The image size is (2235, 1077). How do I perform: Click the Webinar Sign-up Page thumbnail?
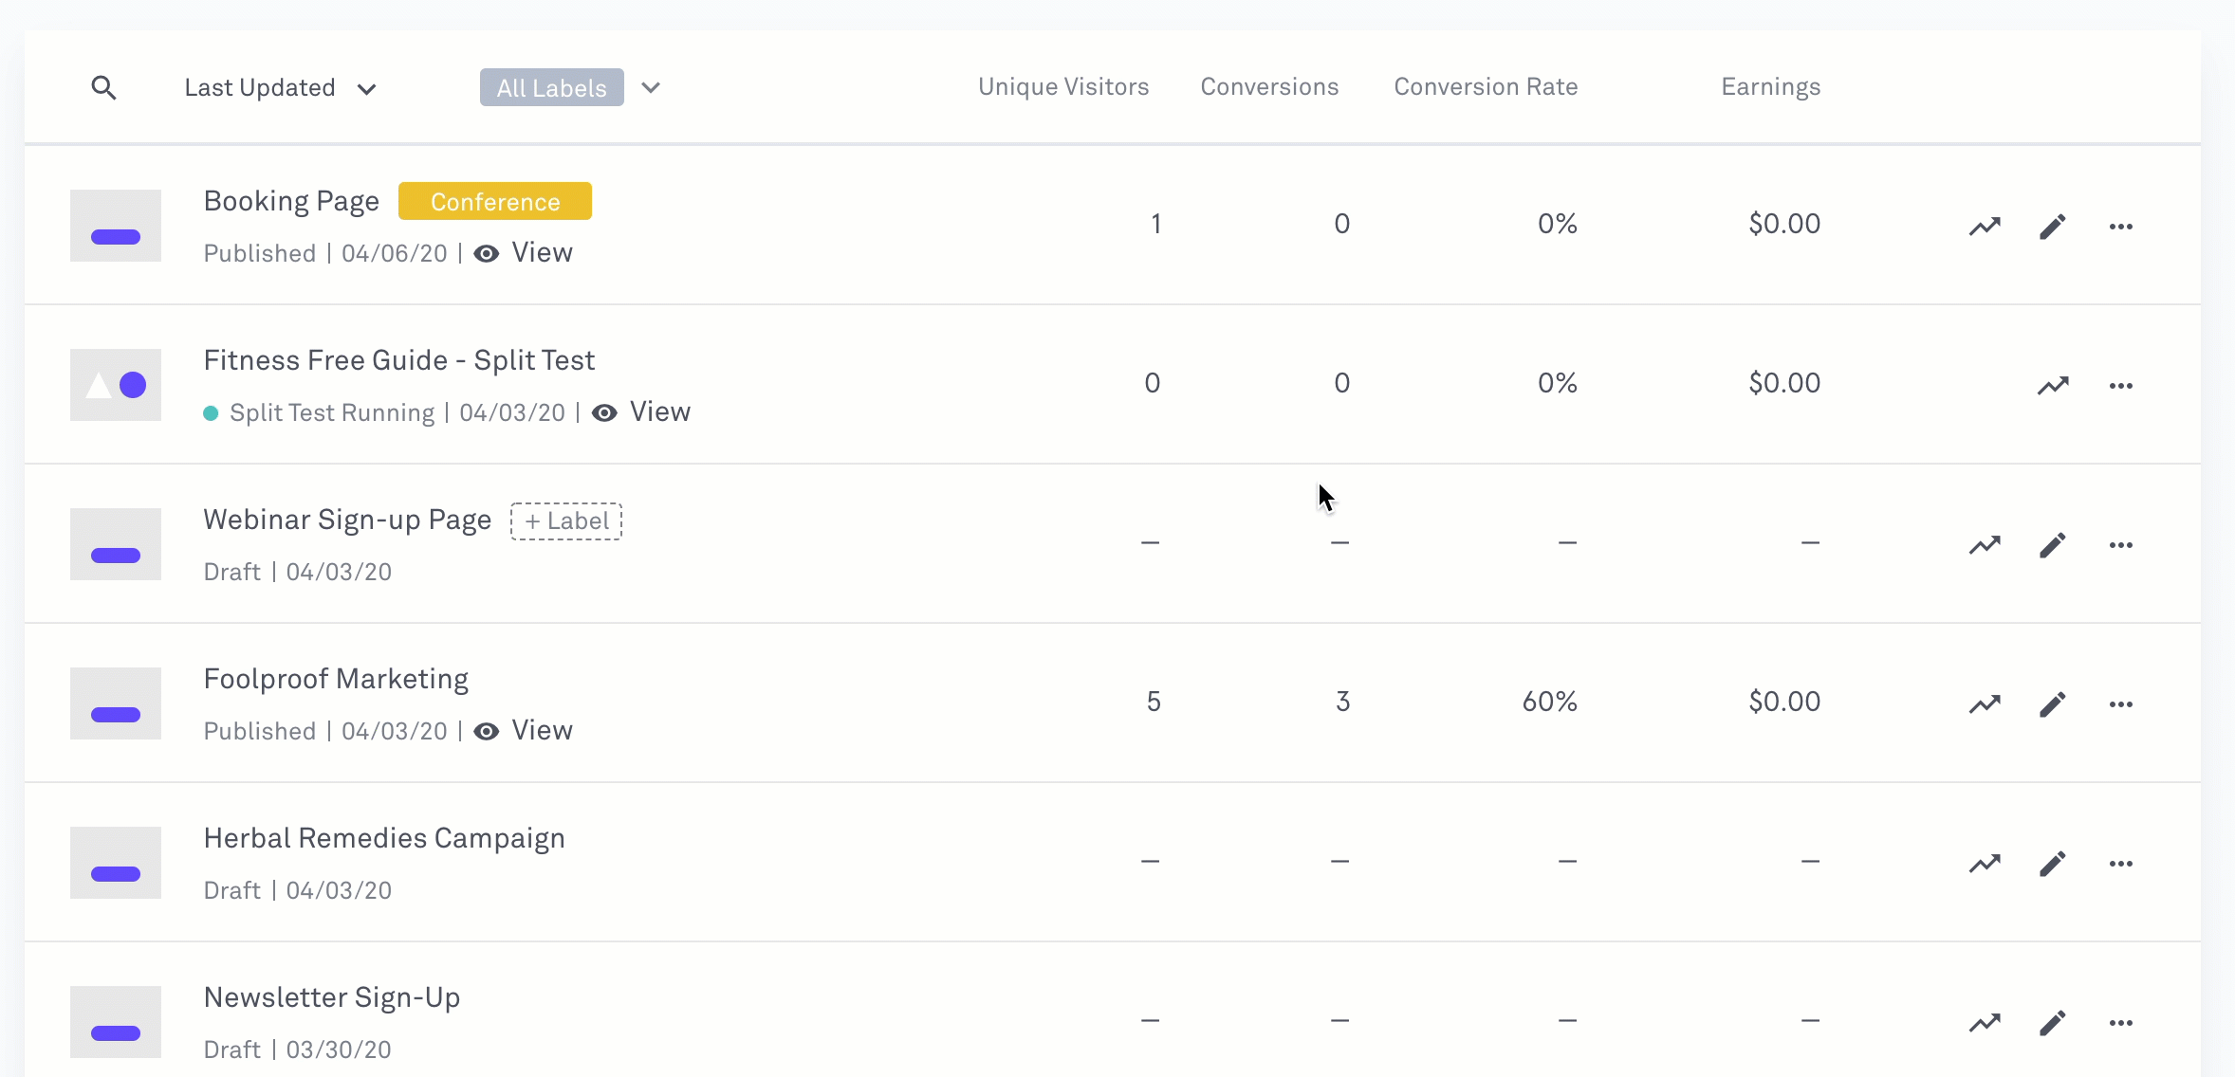116,544
